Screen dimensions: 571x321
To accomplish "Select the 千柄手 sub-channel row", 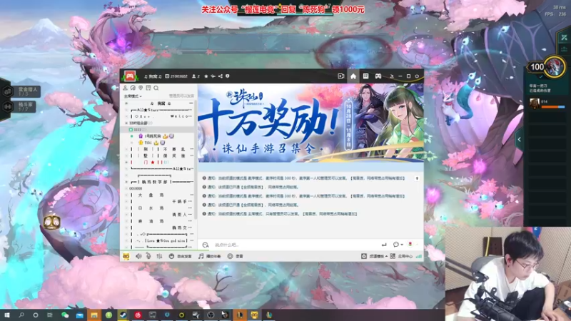I will [158, 201].
